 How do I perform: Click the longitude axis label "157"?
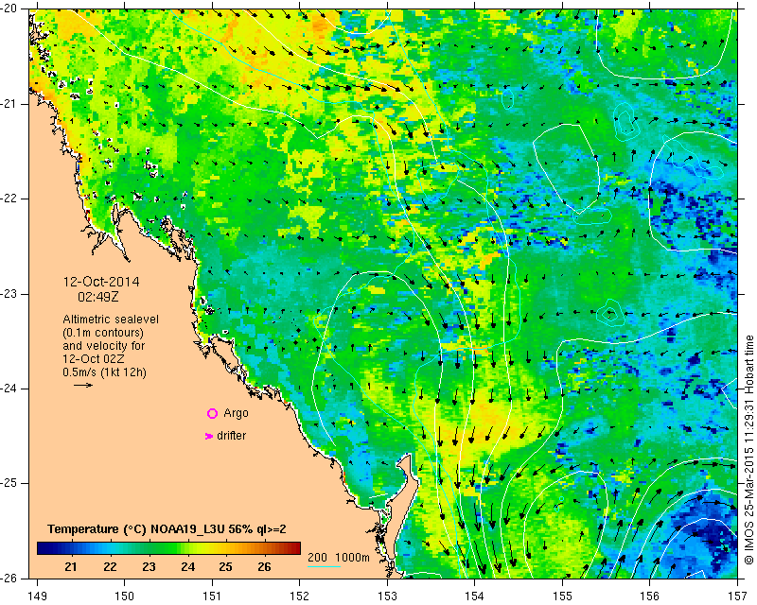point(738,596)
